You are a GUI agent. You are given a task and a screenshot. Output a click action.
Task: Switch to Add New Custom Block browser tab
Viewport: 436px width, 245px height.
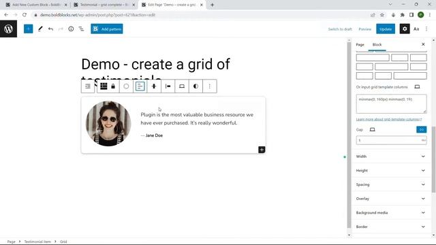(x=36, y=5)
